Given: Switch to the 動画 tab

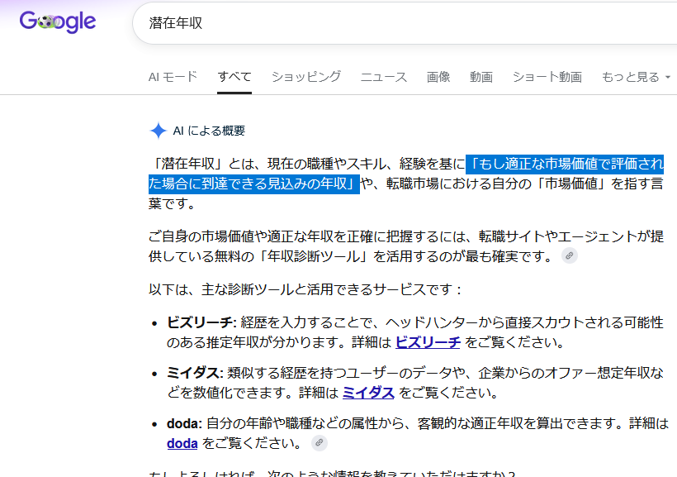Looking at the screenshot, I should [481, 77].
